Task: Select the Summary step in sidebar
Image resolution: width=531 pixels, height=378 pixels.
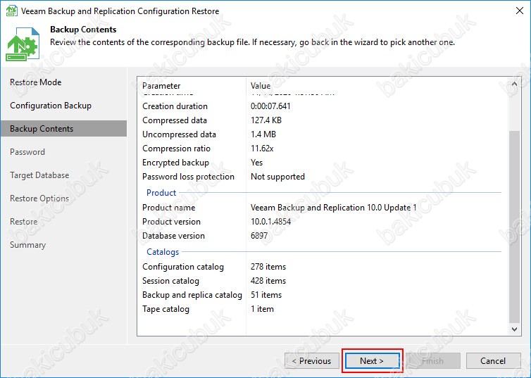Action: (x=27, y=245)
